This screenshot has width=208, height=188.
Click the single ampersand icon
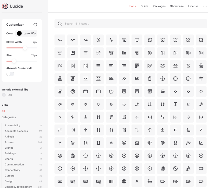124,79
